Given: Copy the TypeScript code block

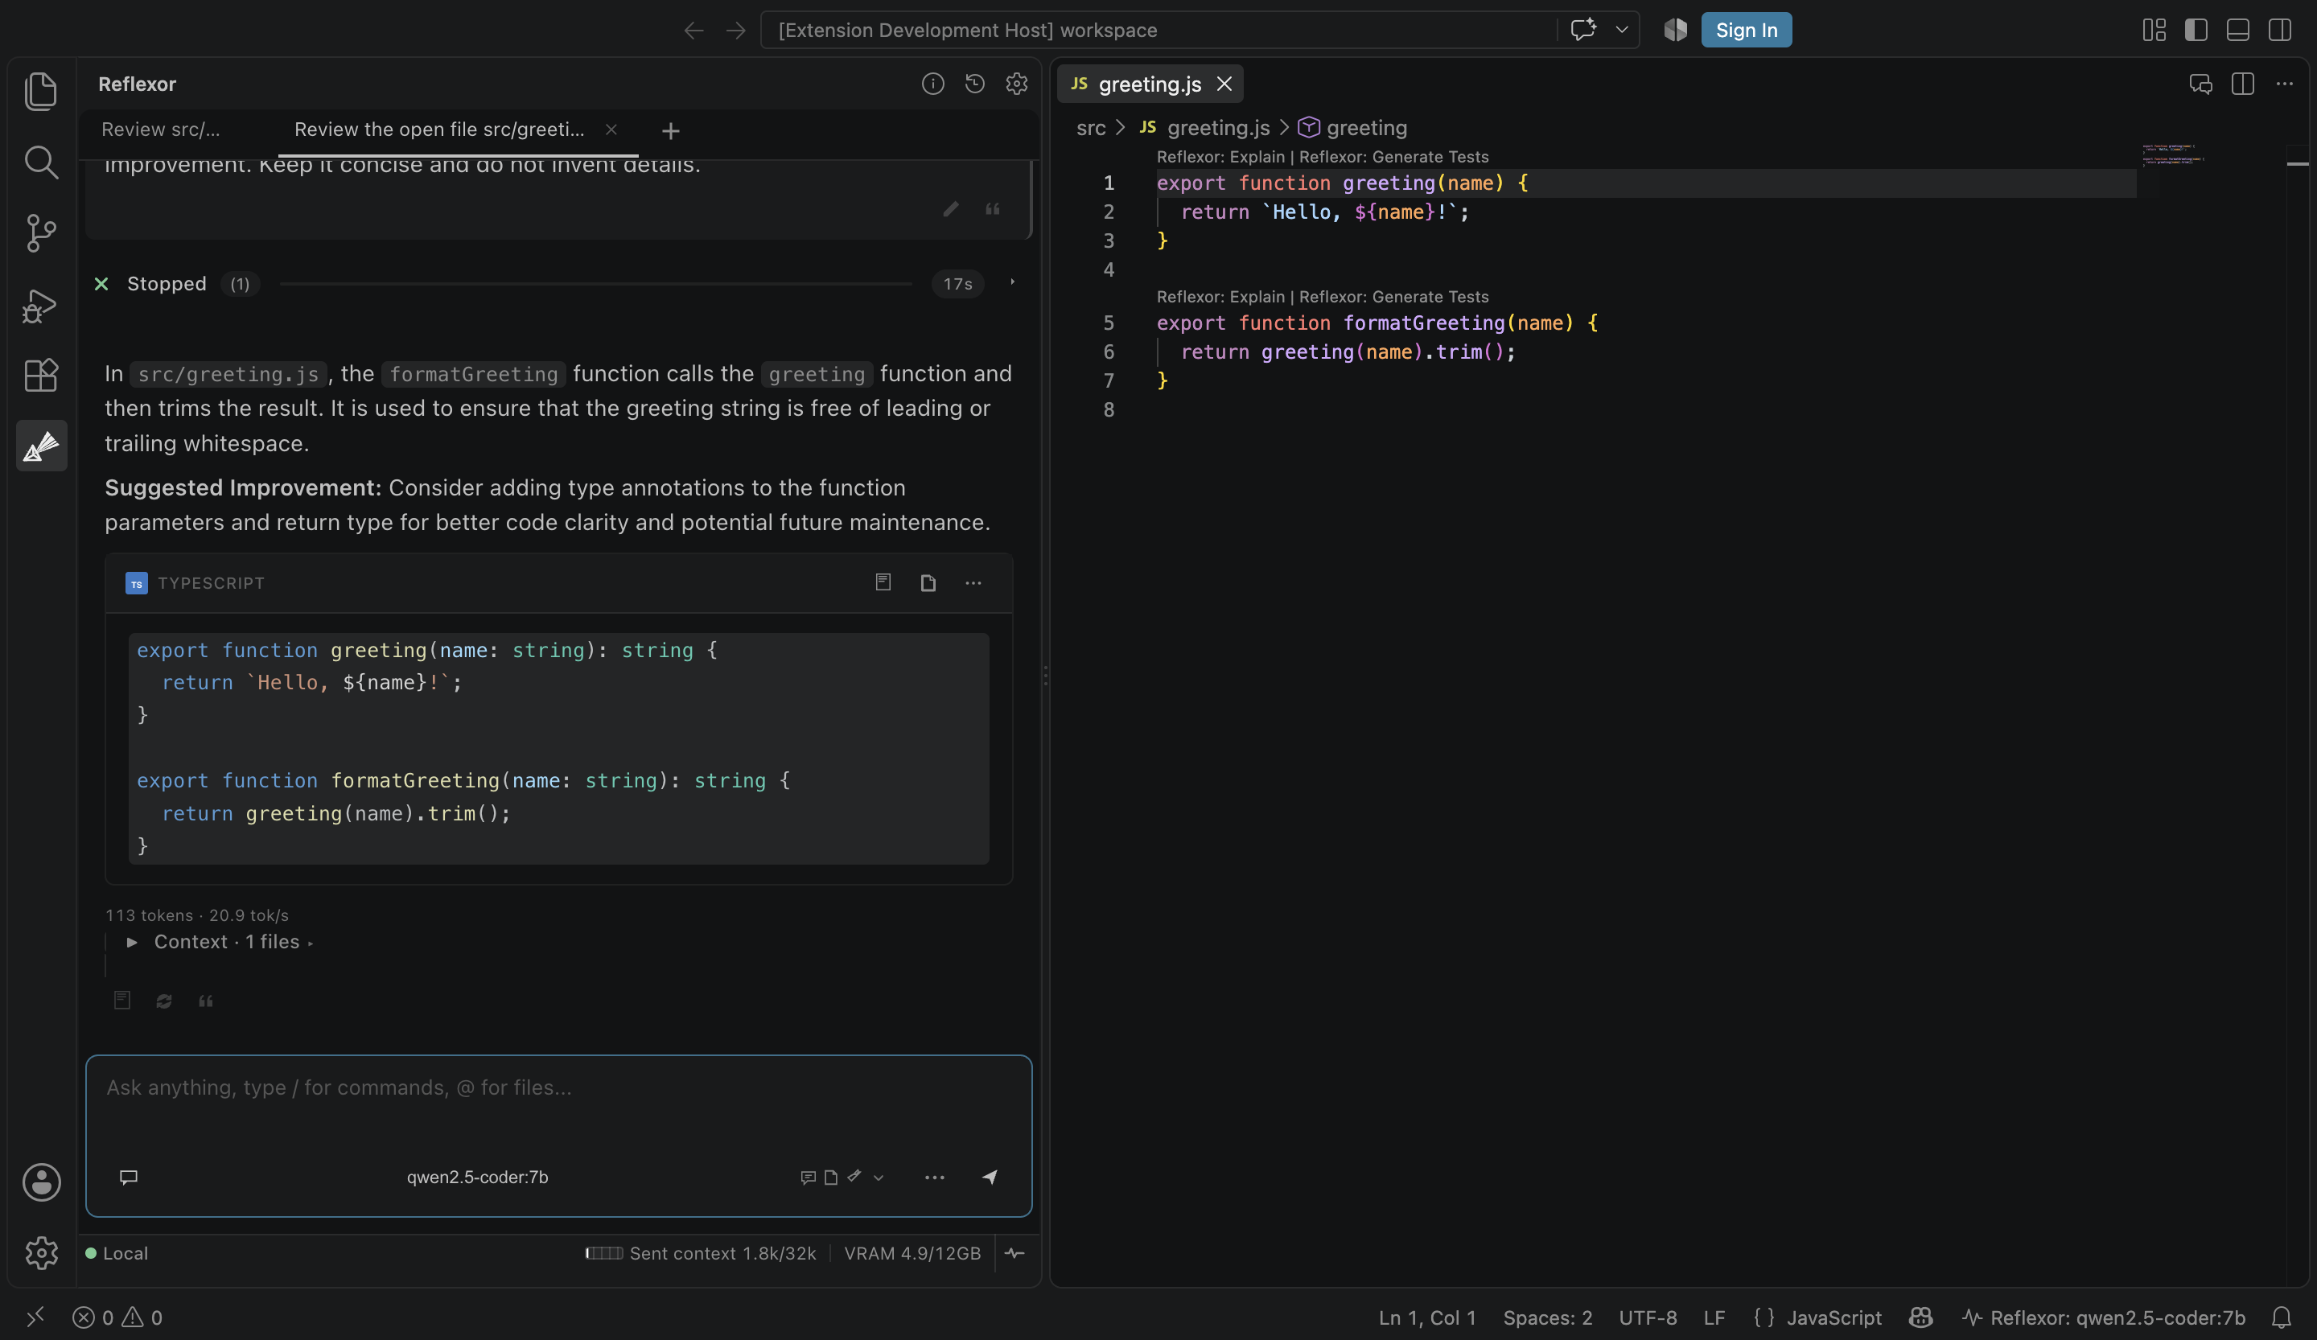Looking at the screenshot, I should pos(883,582).
